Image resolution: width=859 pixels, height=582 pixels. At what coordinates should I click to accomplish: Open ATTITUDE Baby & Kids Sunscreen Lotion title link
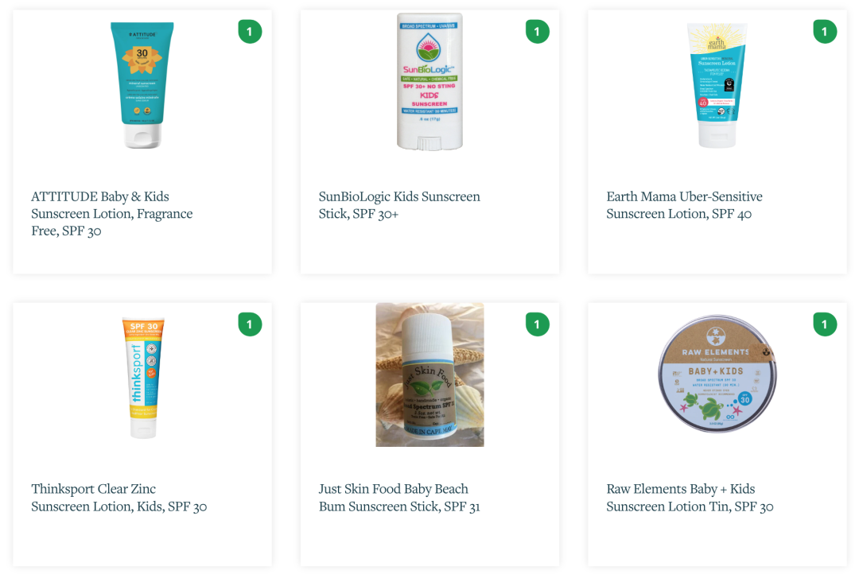[x=112, y=214]
